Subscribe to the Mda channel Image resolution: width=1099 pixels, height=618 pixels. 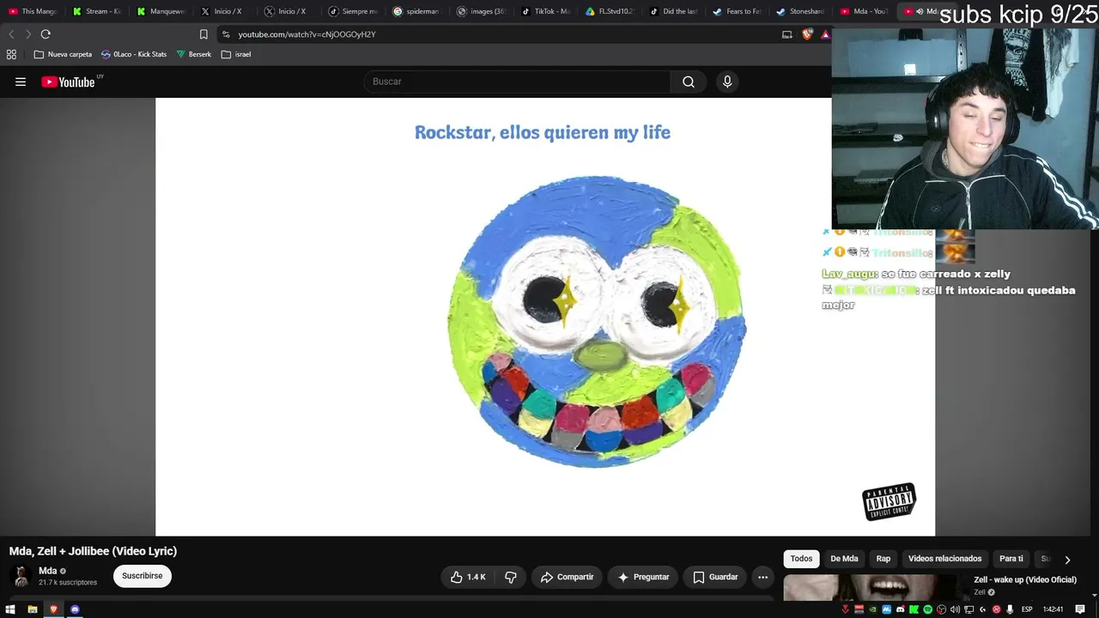click(x=143, y=576)
